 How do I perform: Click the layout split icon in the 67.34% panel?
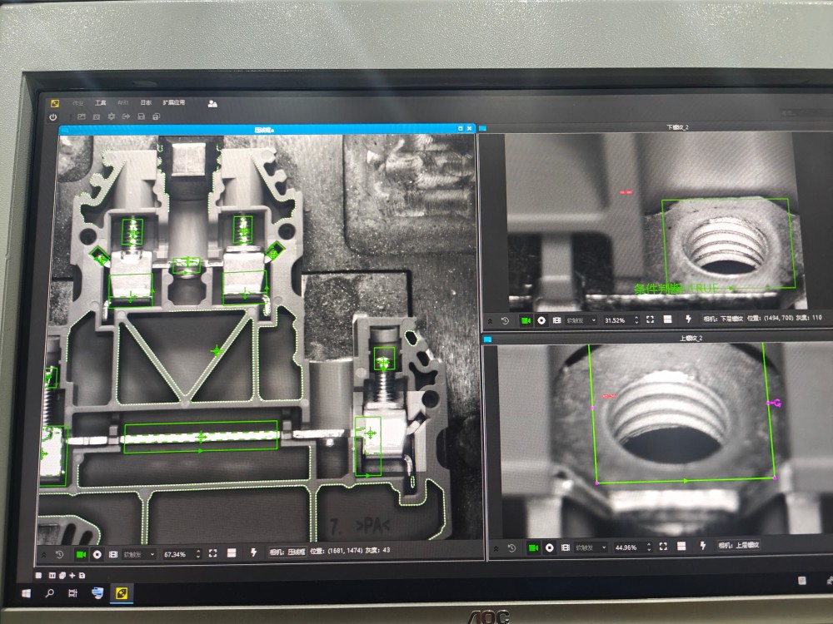coord(232,553)
